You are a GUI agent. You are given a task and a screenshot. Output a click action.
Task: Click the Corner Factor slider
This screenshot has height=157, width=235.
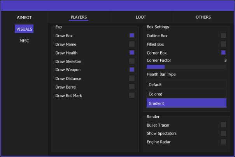186,67
